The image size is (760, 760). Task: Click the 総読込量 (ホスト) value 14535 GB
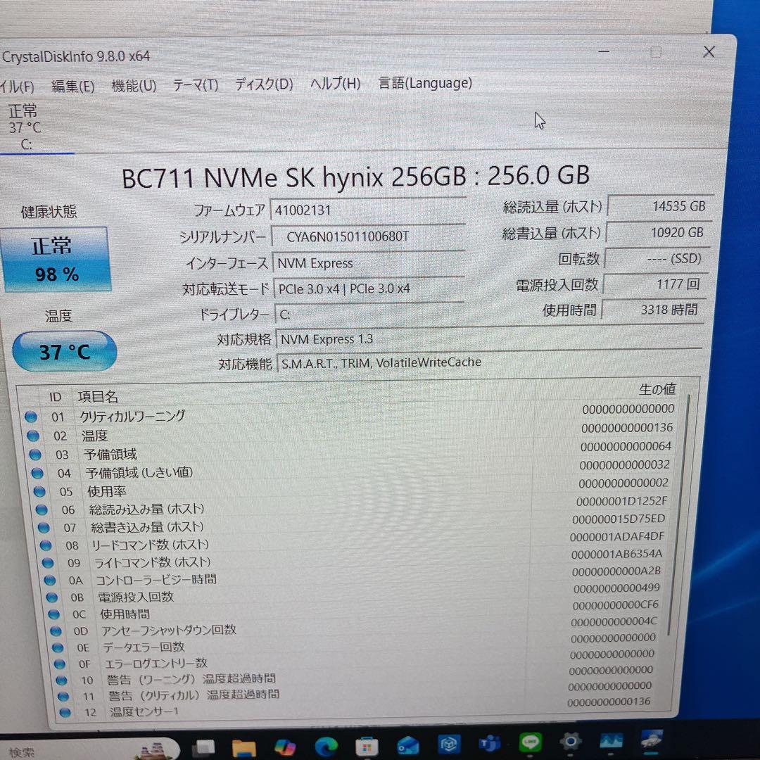660,206
